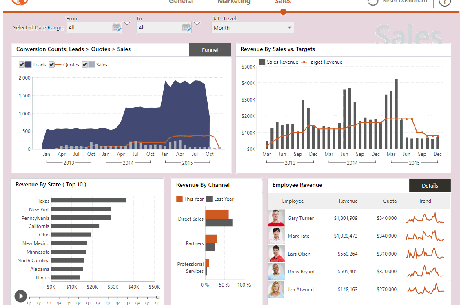
Task: Click Lars Olsen's trend sparkline
Action: point(425,254)
